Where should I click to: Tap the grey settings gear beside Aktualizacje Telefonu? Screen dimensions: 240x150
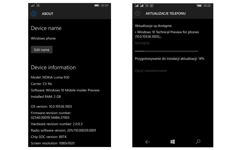[x=138, y=13]
